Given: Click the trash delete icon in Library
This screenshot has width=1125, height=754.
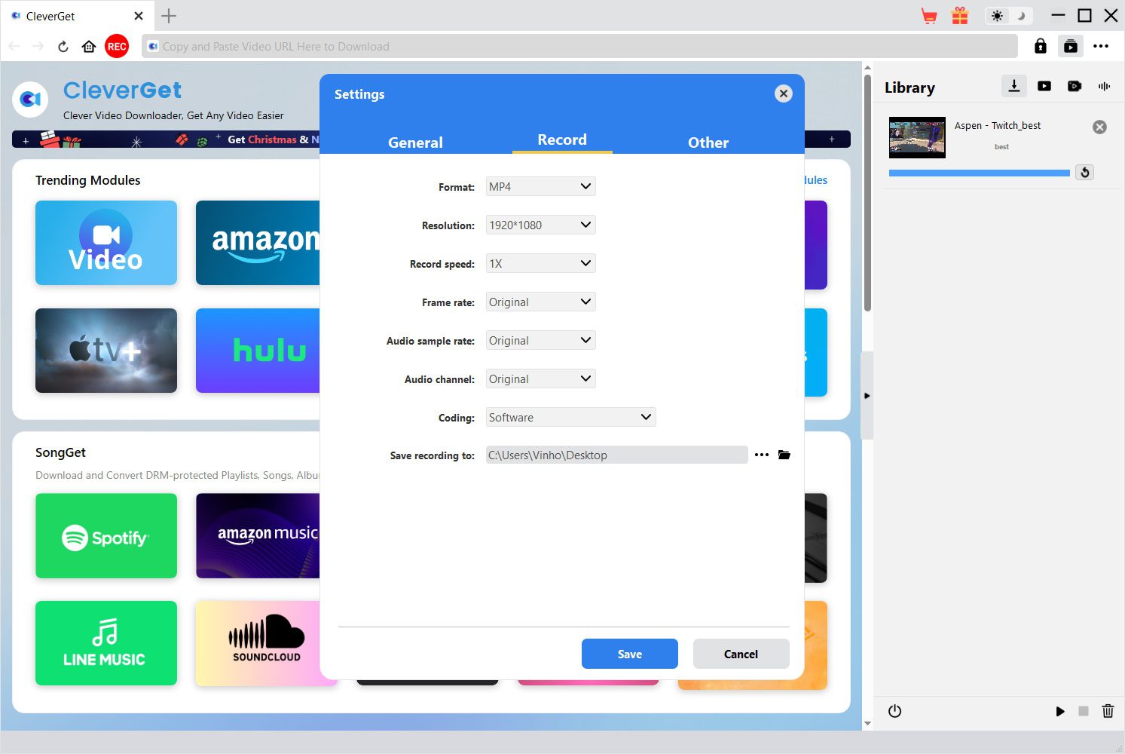Looking at the screenshot, I should pyautogui.click(x=1108, y=711).
